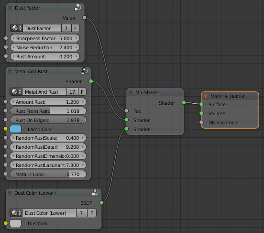Open the Dust Factor node tree browser icon
The image size is (264, 233).
(x=16, y=28)
